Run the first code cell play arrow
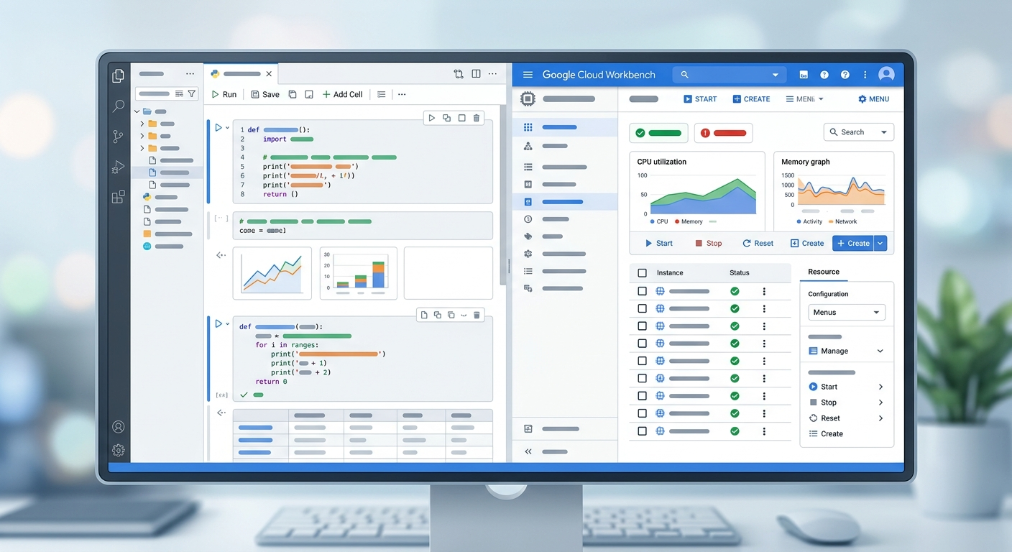This screenshot has height=552, width=1012. (x=218, y=128)
